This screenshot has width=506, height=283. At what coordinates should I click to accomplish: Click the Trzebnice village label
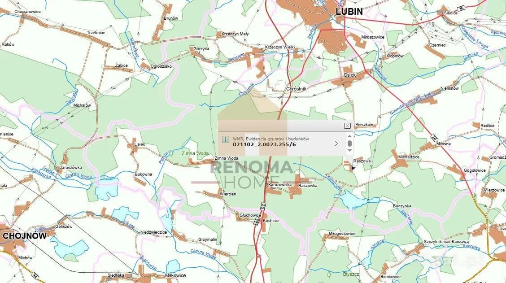point(96,33)
